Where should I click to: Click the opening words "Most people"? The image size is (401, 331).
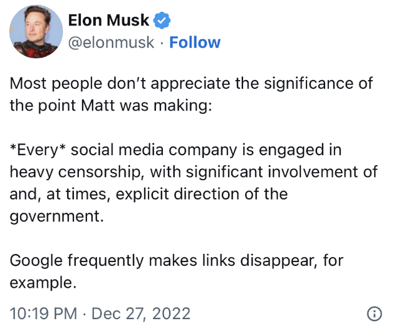coord(53,83)
